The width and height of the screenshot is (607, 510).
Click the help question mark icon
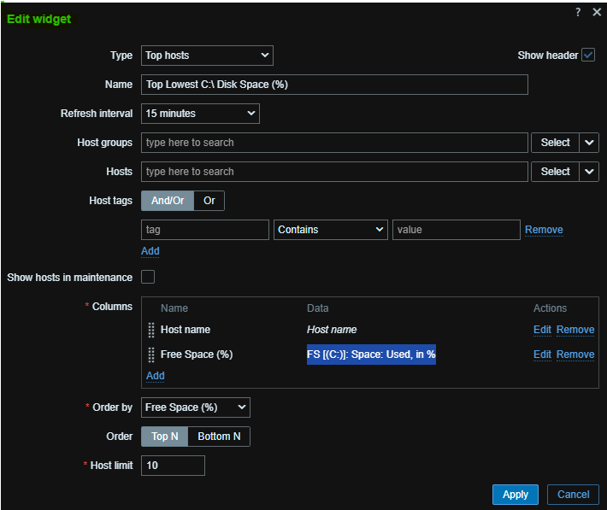tap(578, 12)
